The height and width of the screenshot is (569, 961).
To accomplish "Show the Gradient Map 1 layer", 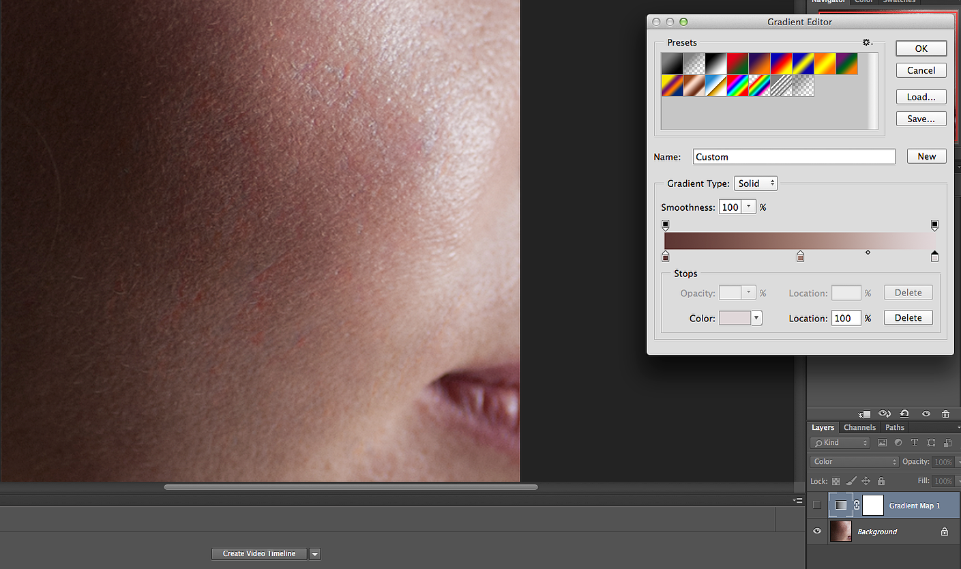I will 817,506.
